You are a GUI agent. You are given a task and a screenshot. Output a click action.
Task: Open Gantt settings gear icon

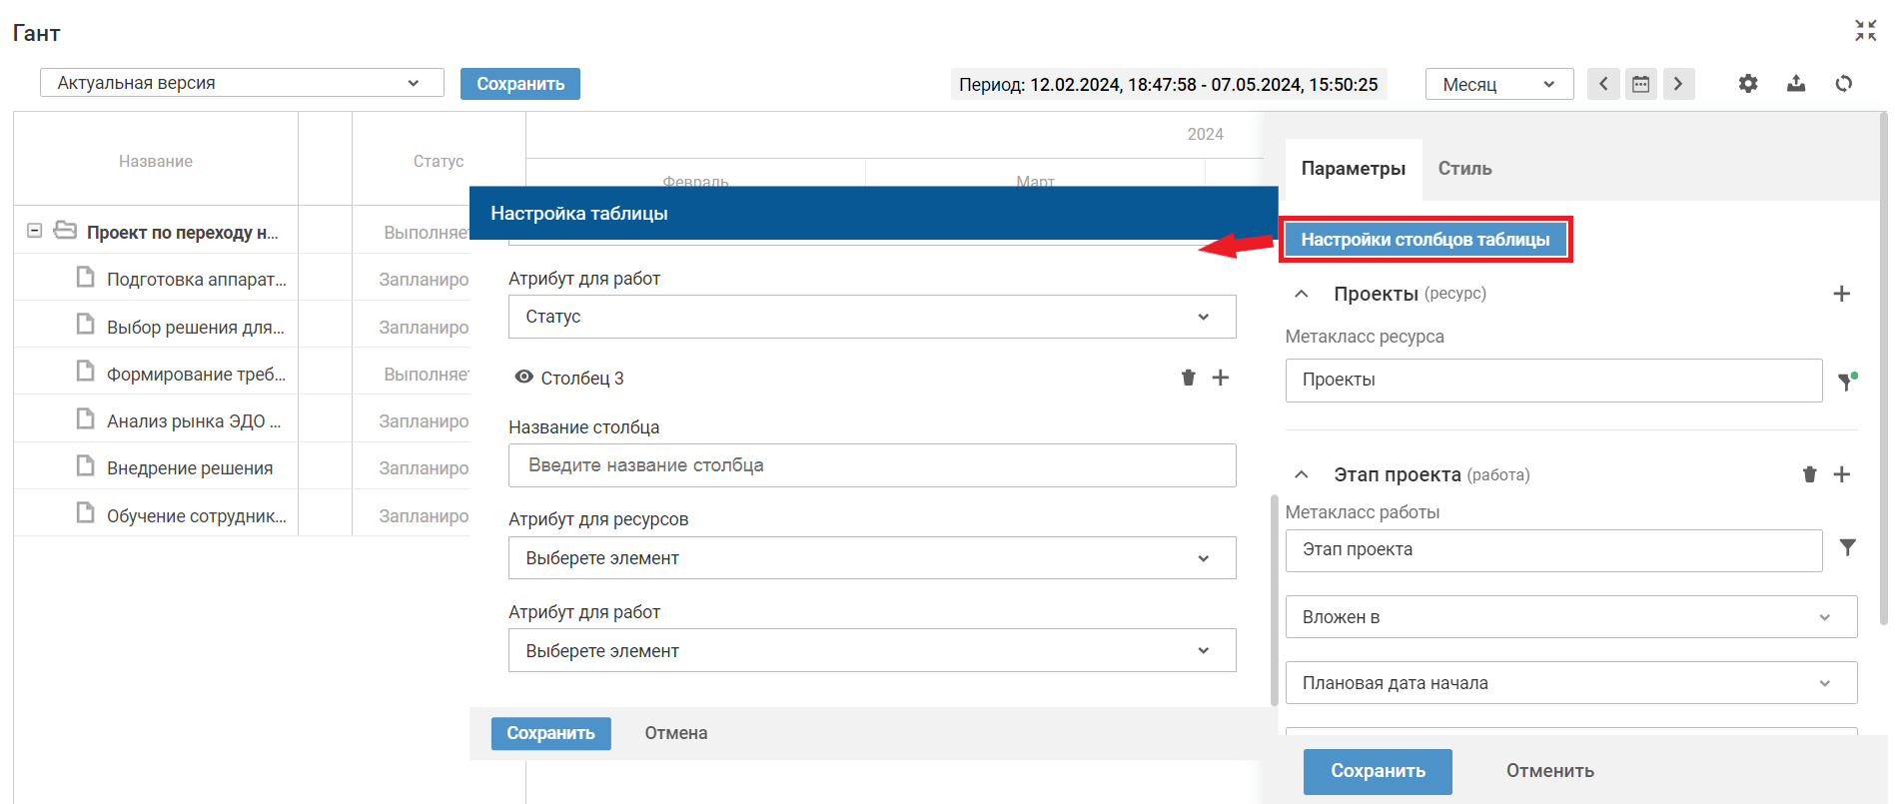pos(1747,84)
